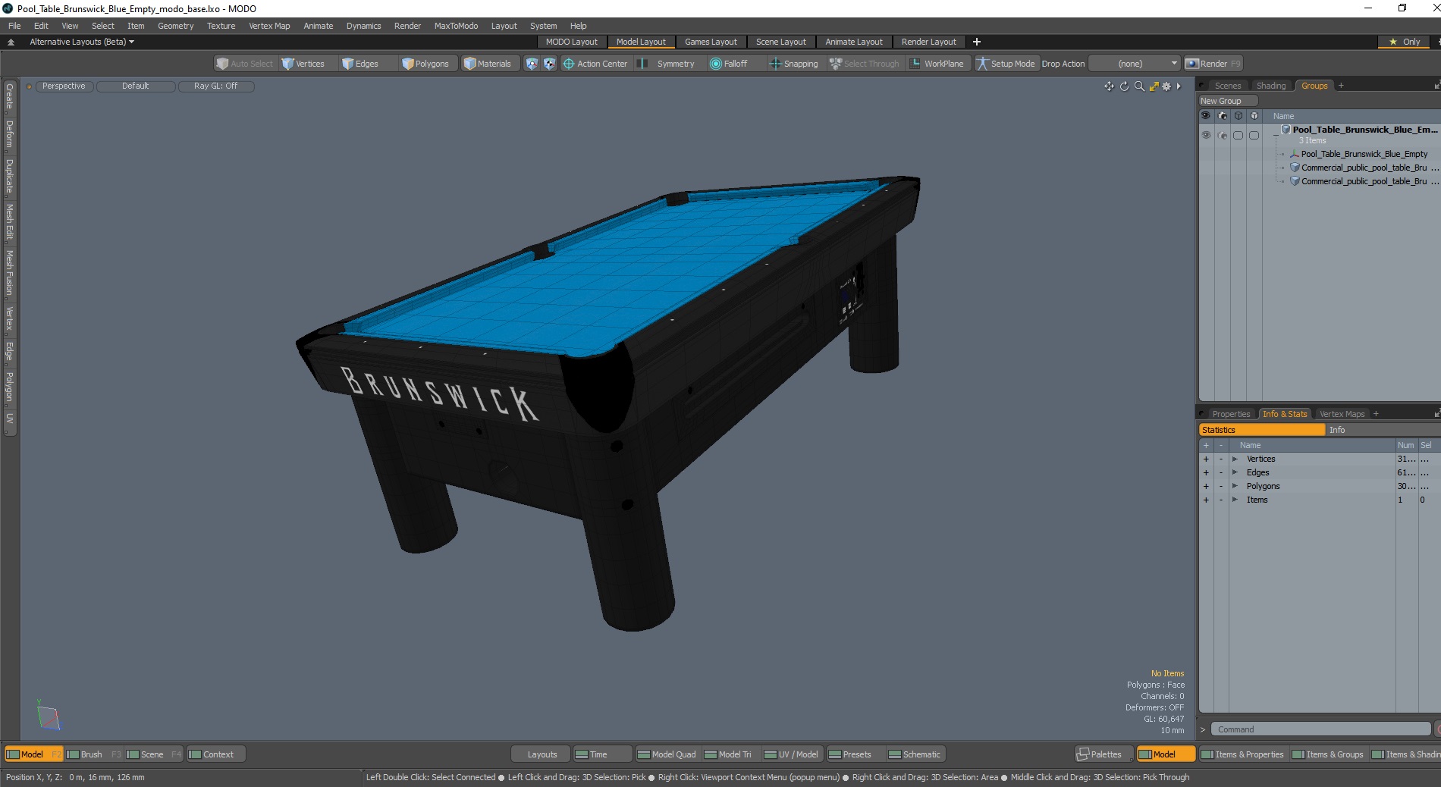Screen dimensions: 1441x787
Task: Click the viewport zoom magnifier icon
Action: 1139,86
